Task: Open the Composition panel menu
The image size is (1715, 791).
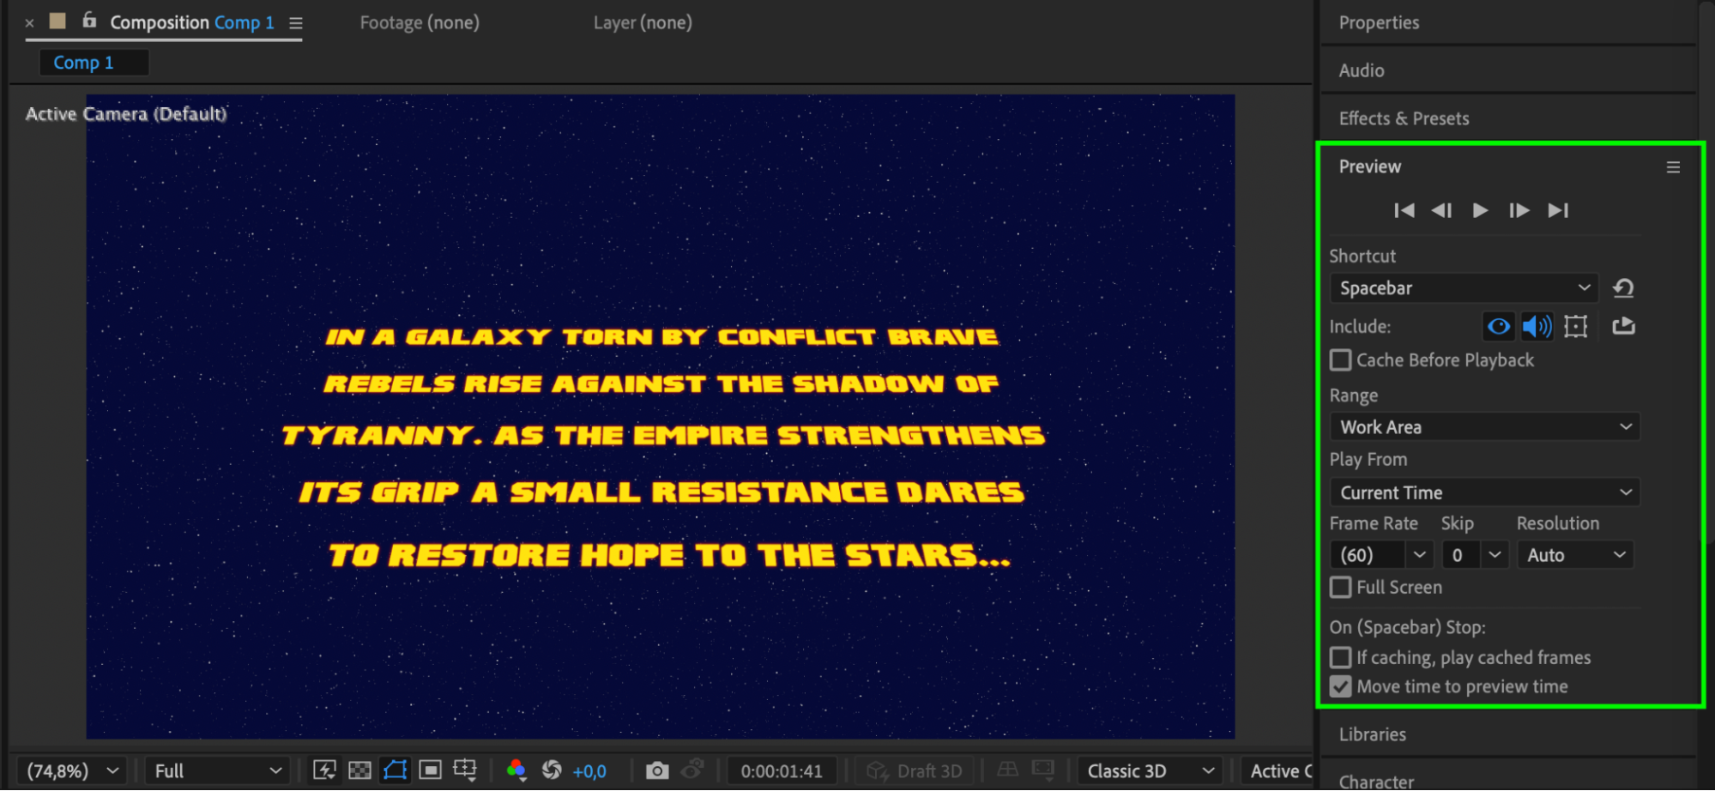Action: click(296, 23)
